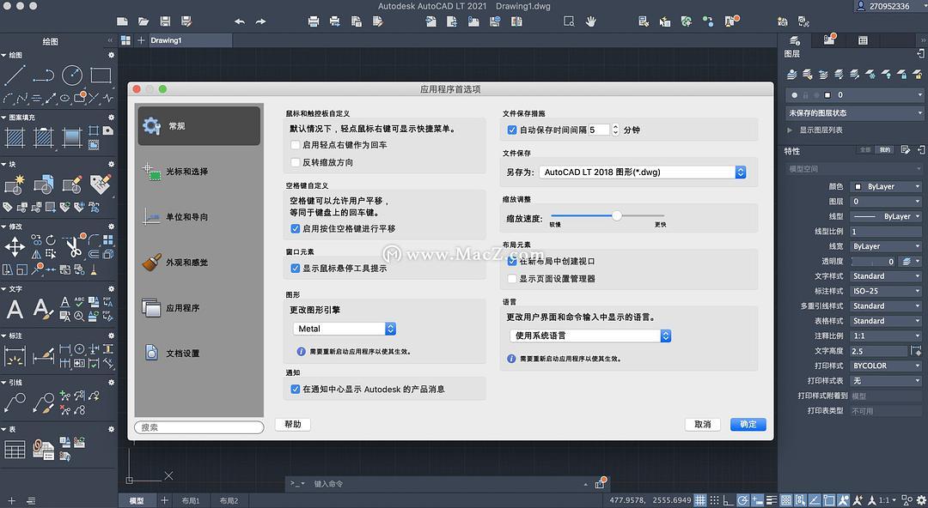Image resolution: width=928 pixels, height=508 pixels.
Task: Select the Arc tool
Action: point(9,98)
